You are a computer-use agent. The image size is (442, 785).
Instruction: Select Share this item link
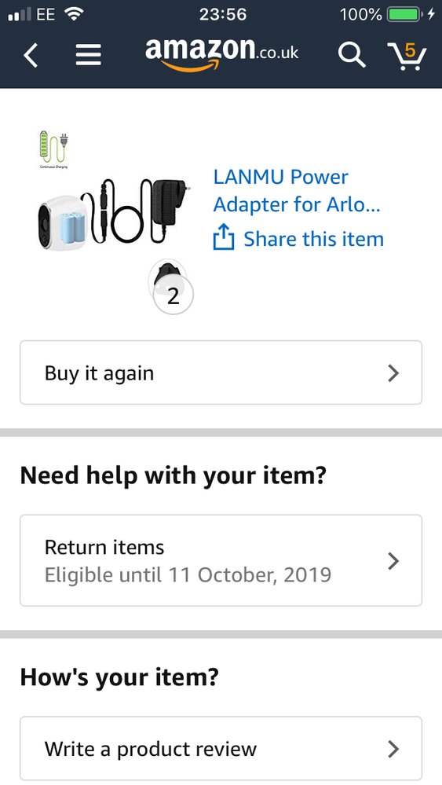(x=313, y=239)
